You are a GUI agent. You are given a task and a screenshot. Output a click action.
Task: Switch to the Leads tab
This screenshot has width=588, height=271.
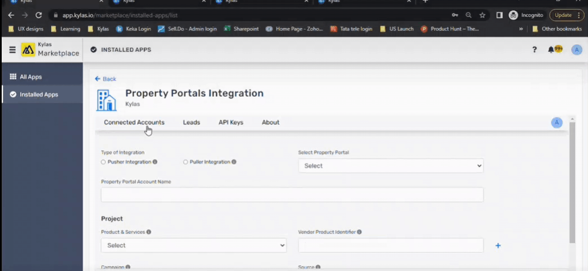coord(192,122)
